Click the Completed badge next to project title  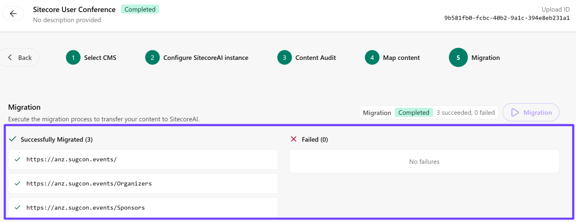tap(140, 9)
